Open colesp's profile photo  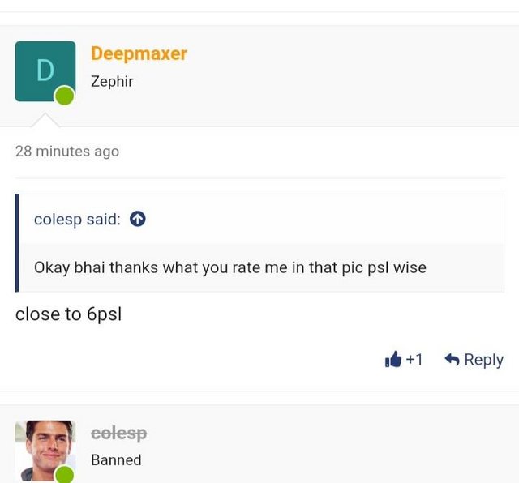pos(45,451)
